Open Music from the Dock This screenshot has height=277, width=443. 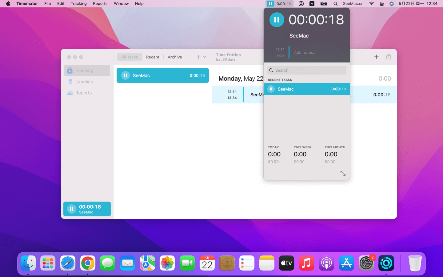[x=306, y=263]
